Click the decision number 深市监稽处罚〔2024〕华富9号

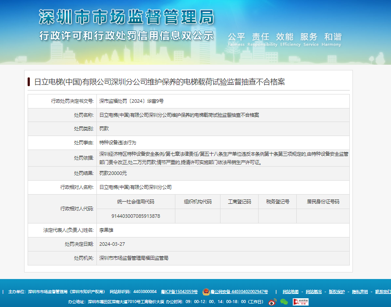131,101
